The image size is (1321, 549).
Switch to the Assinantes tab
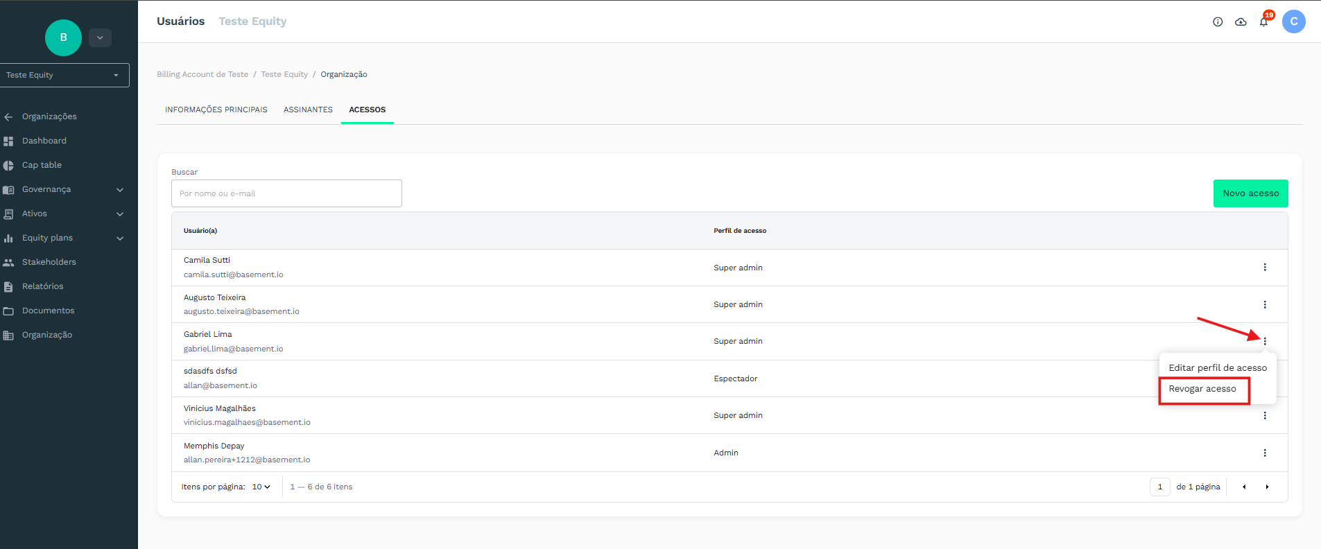point(308,110)
